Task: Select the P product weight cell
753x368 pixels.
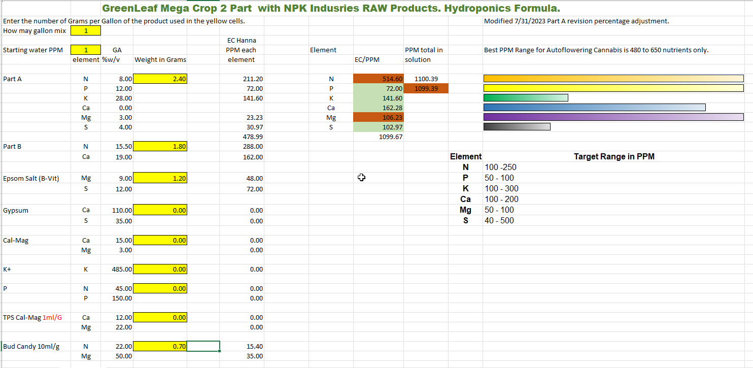Action: 160,288
